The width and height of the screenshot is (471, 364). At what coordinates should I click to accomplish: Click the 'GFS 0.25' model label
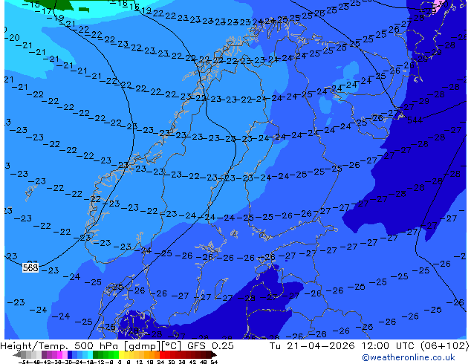(210, 345)
